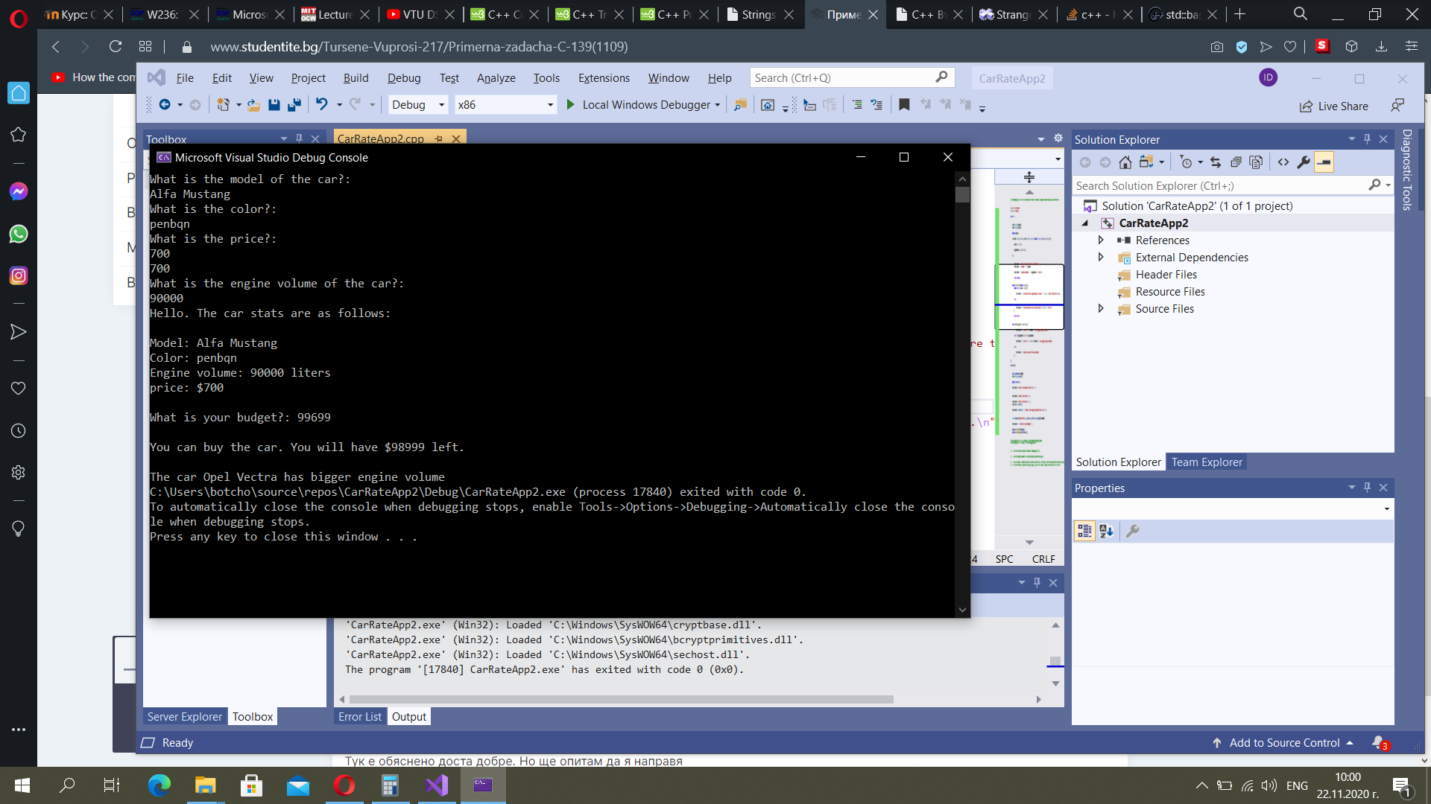Collapse the CarRateApp2 project node
The width and height of the screenshot is (1431, 804).
click(1085, 223)
